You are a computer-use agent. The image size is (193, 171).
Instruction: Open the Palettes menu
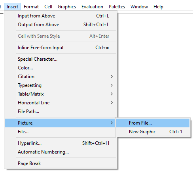[x=117, y=7]
